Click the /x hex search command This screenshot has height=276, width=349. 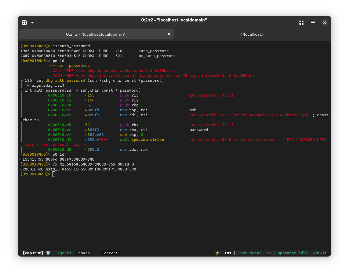pos(93,164)
